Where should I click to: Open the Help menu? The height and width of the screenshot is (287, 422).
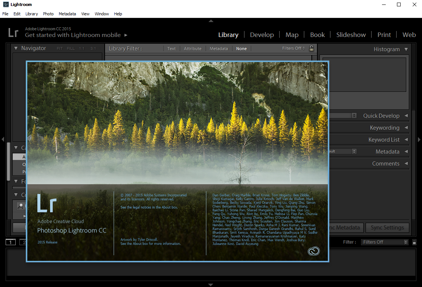tap(118, 14)
